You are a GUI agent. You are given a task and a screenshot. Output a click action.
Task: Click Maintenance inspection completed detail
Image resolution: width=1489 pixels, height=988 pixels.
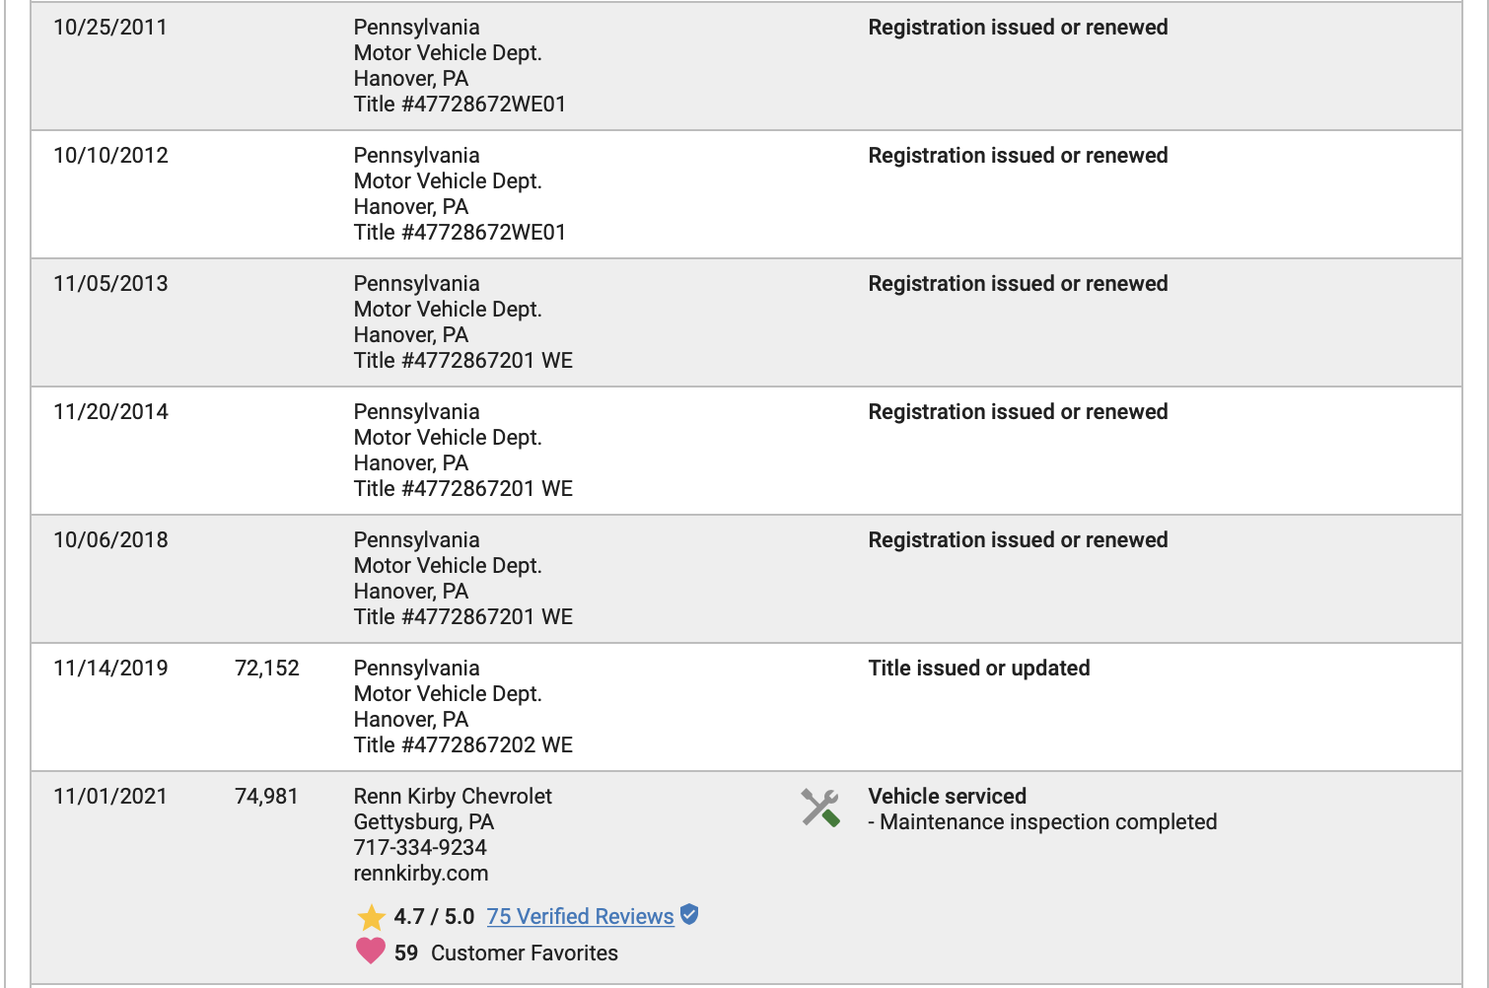coord(1048,822)
